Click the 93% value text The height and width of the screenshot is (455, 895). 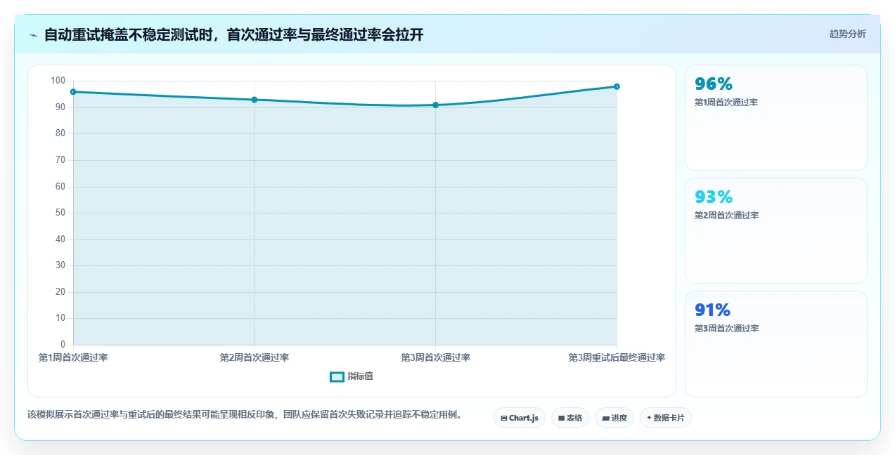click(714, 197)
